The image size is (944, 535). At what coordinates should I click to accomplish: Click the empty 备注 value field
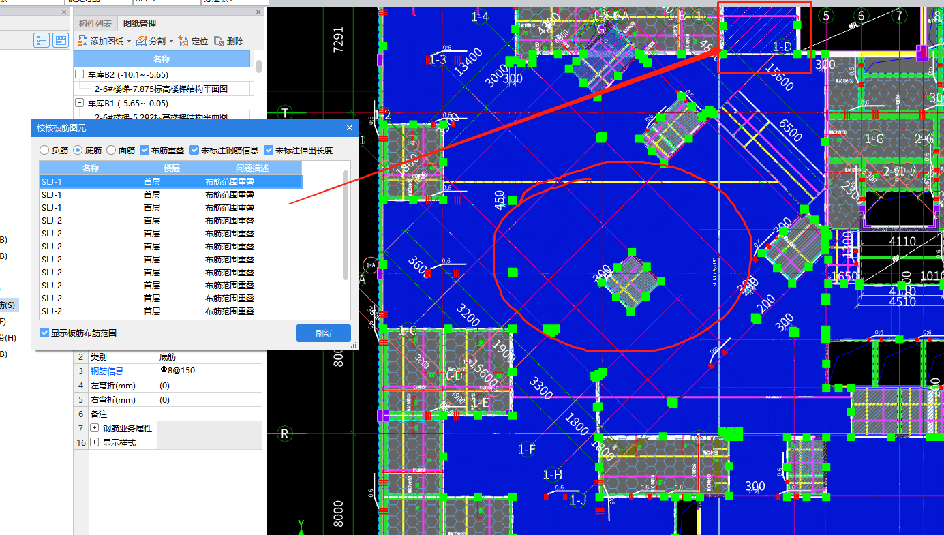pyautogui.click(x=209, y=414)
